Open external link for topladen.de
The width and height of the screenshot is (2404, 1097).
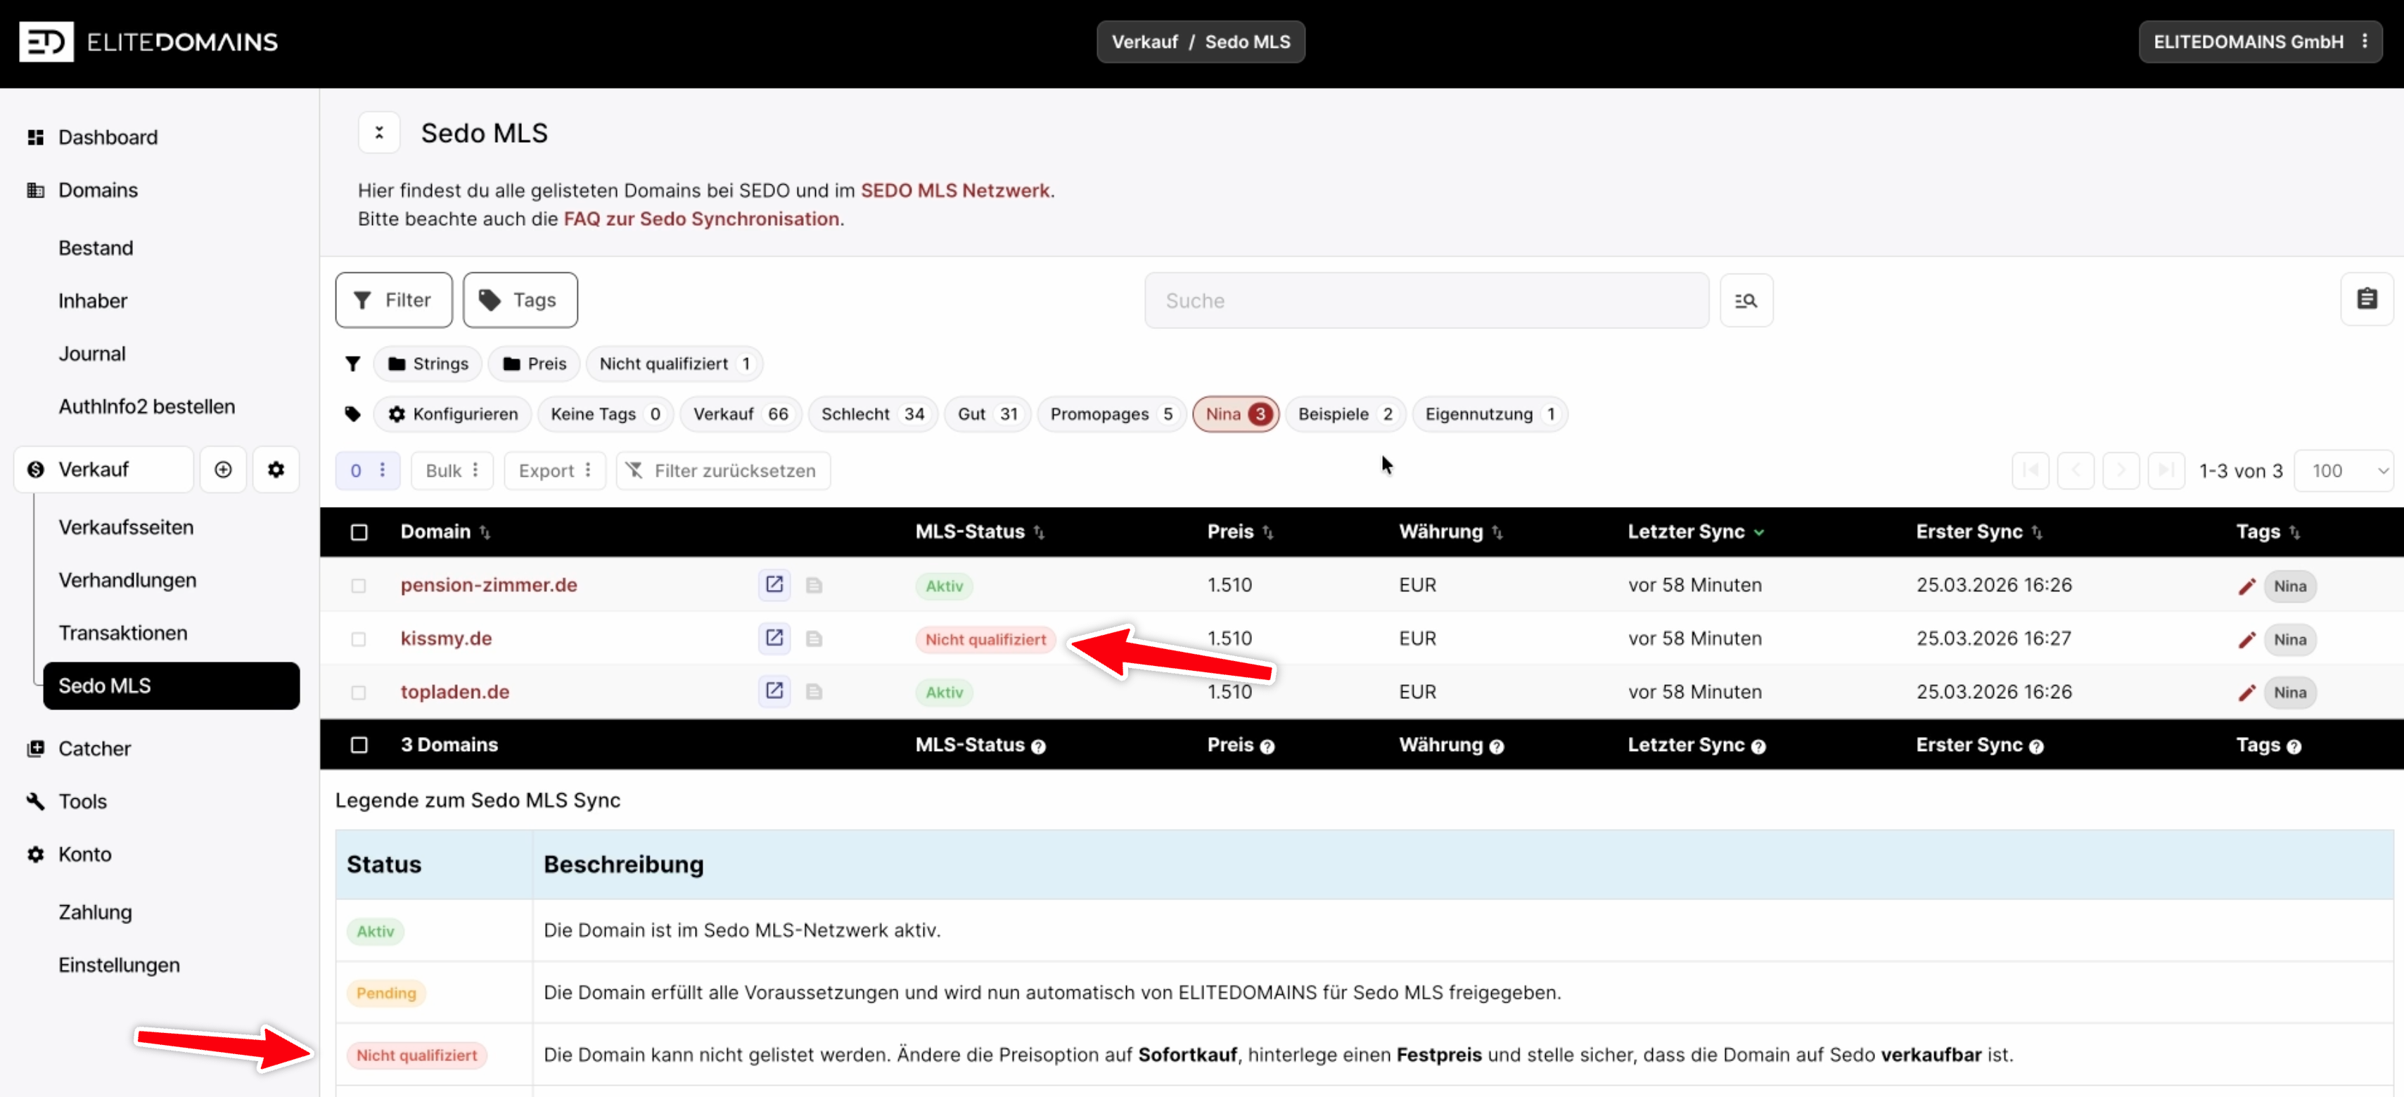click(774, 691)
